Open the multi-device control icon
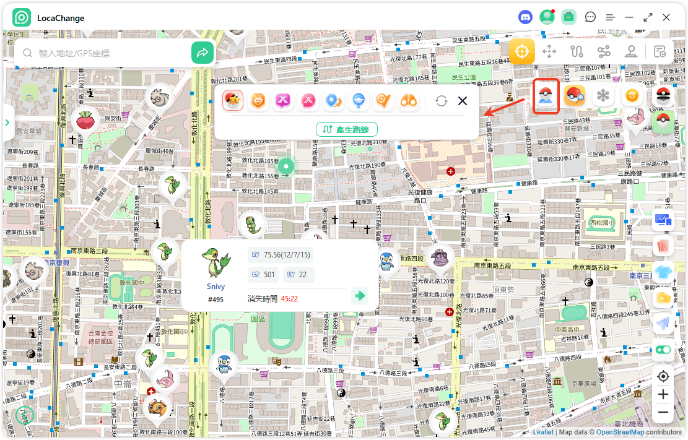688x440 pixels. coord(663,219)
